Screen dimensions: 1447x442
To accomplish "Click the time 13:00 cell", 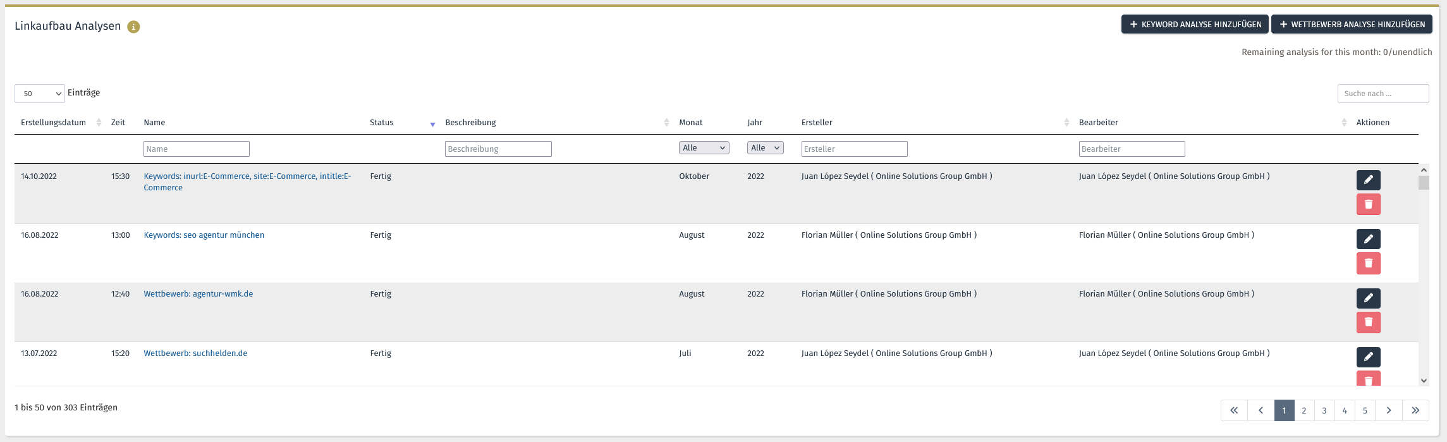I will pyautogui.click(x=120, y=235).
